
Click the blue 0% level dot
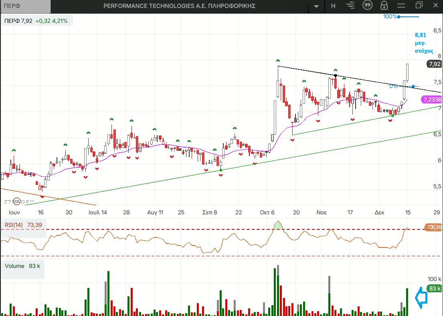413,86
